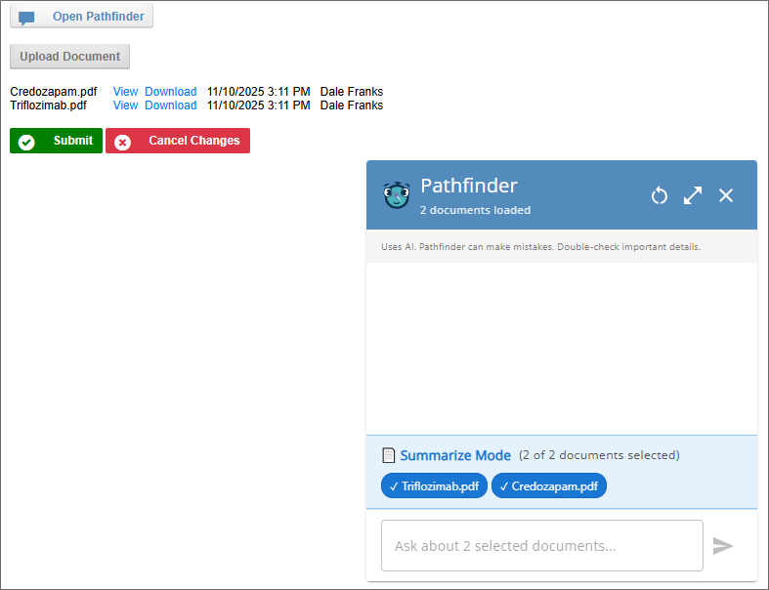
Task: Send the message with the paper plane icon
Action: [723, 546]
